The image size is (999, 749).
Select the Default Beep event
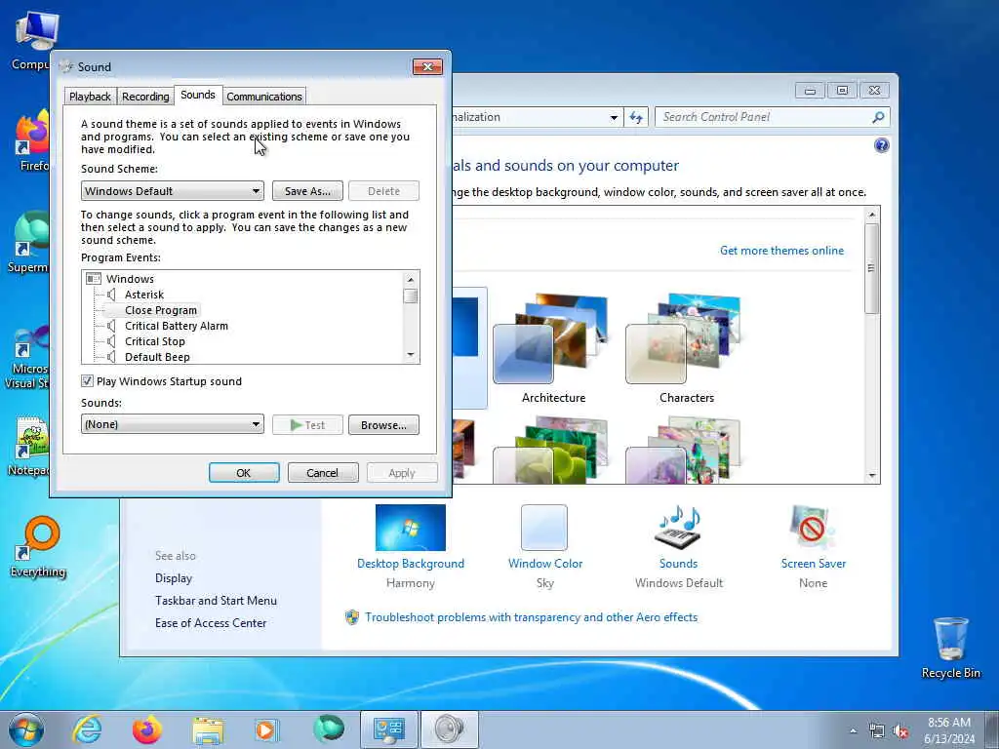(x=157, y=357)
